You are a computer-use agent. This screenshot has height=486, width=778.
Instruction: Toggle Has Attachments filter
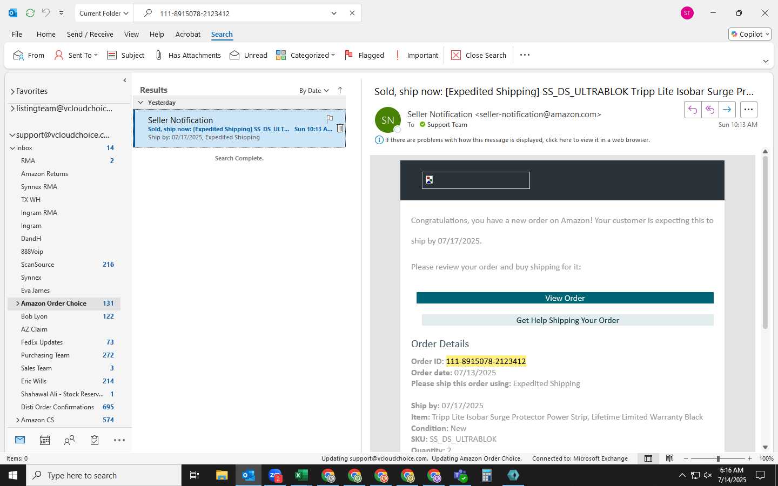188,55
